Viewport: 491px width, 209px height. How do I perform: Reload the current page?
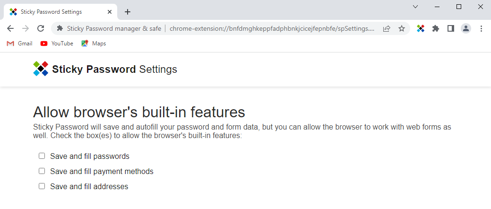click(40, 28)
